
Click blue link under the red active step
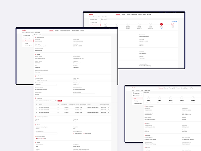point(162,28)
